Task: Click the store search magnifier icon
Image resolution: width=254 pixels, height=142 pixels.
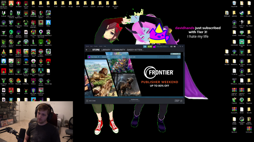Action: 179,57
